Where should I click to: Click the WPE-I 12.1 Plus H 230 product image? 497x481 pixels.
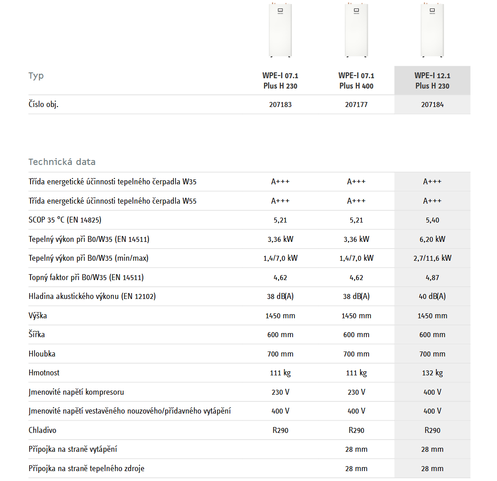[x=432, y=29]
